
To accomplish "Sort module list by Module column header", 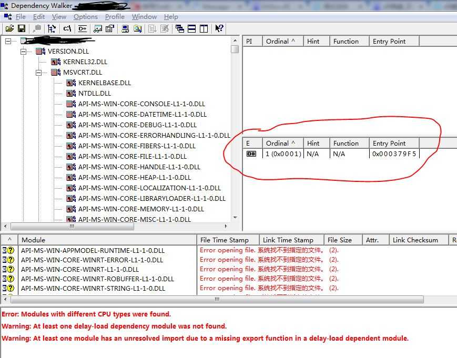I will pos(108,240).
